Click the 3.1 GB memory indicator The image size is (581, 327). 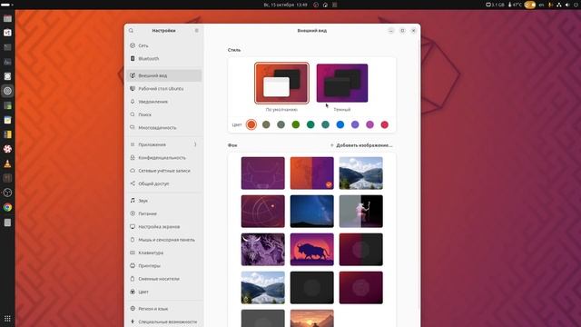click(x=495, y=5)
